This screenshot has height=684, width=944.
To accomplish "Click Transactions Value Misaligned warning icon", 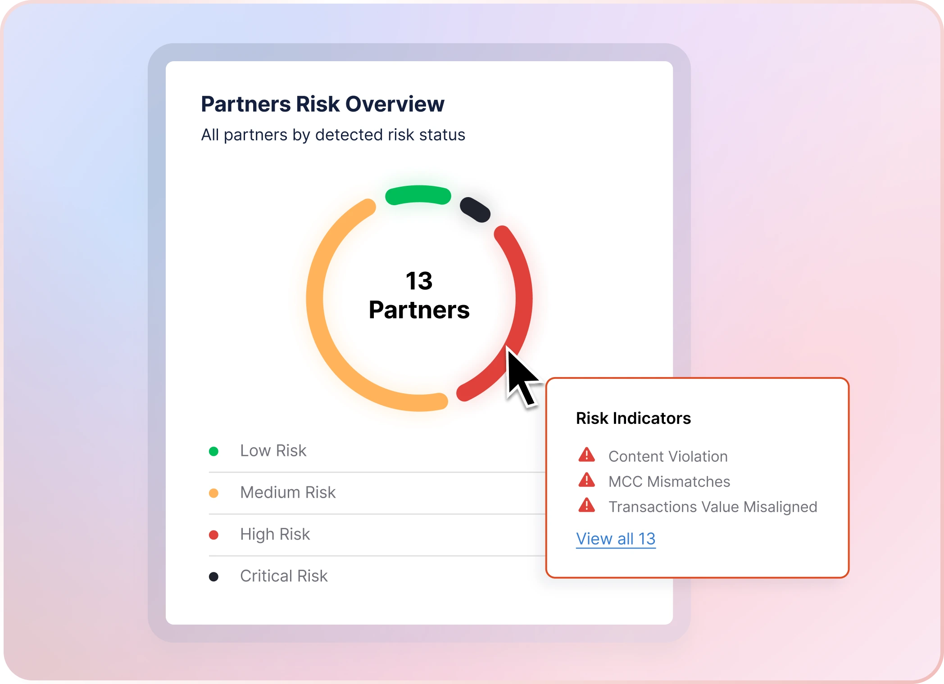I will (586, 505).
